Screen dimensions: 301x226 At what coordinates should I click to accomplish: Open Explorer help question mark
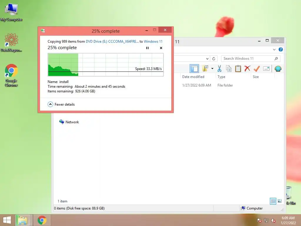click(281, 49)
